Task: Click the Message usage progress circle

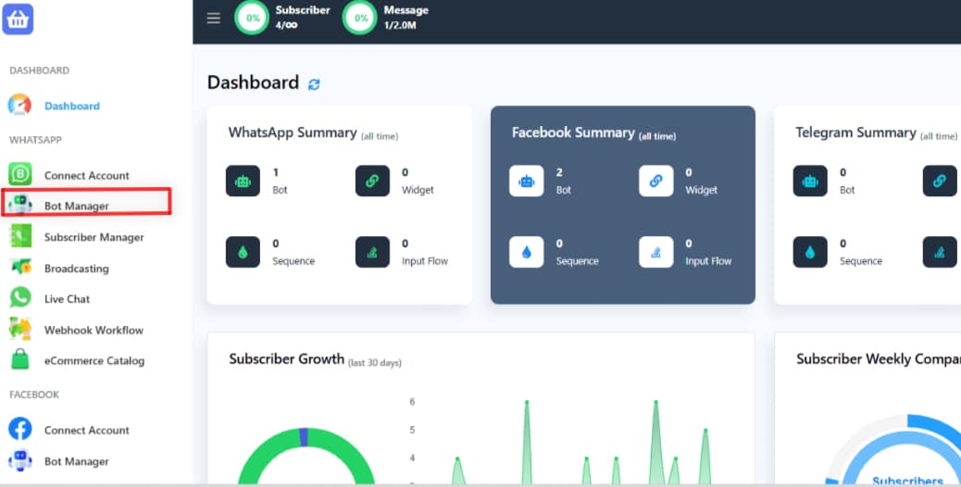Action: coord(359,18)
